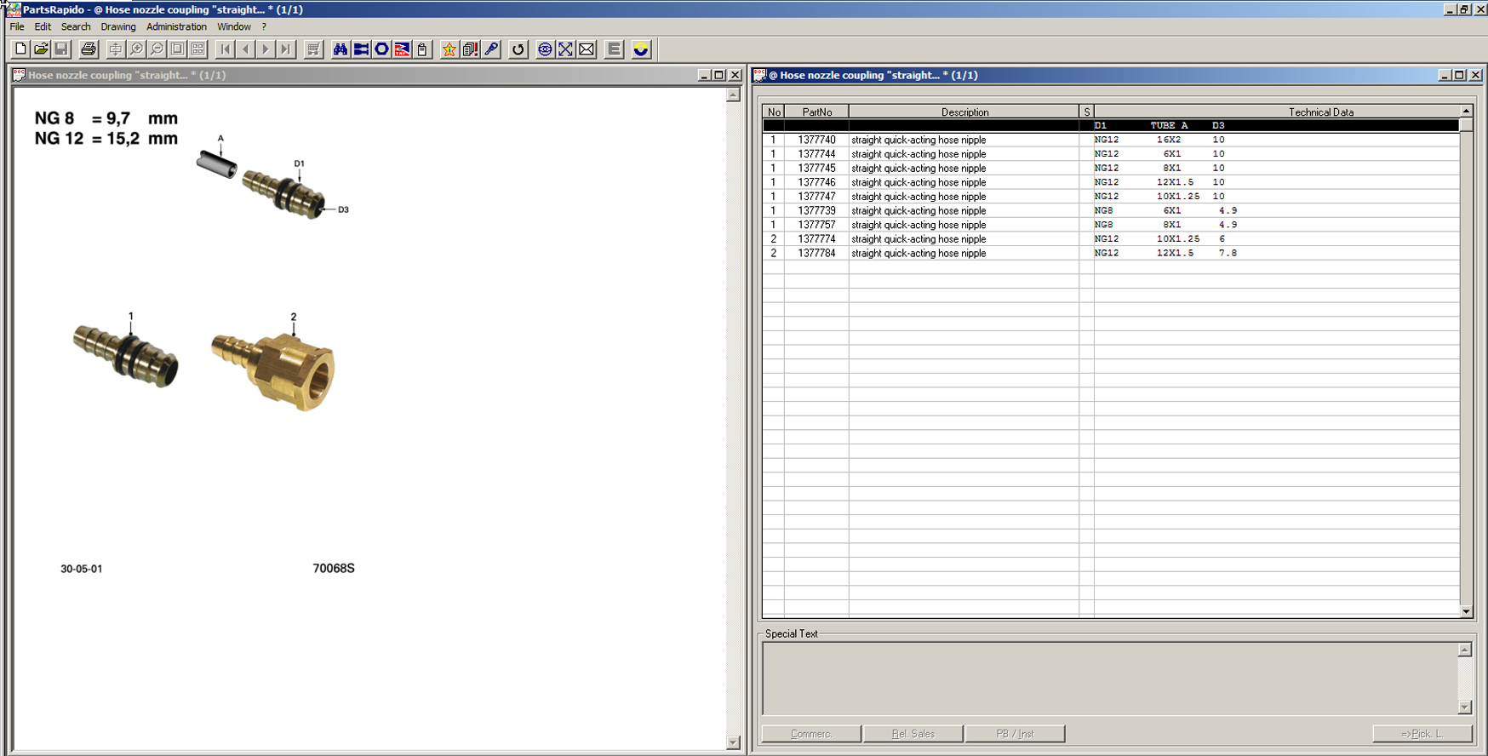Open the Drawing menu

pyautogui.click(x=117, y=26)
